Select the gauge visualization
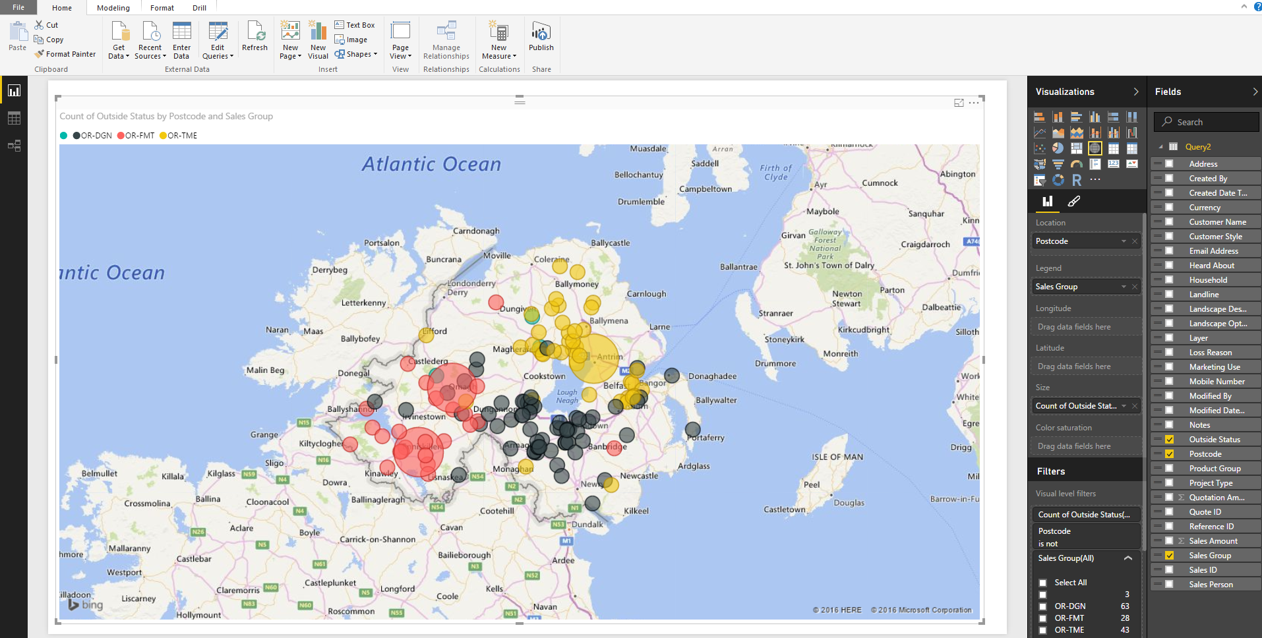Screen dimensions: 1262x638 pyautogui.click(x=1077, y=164)
